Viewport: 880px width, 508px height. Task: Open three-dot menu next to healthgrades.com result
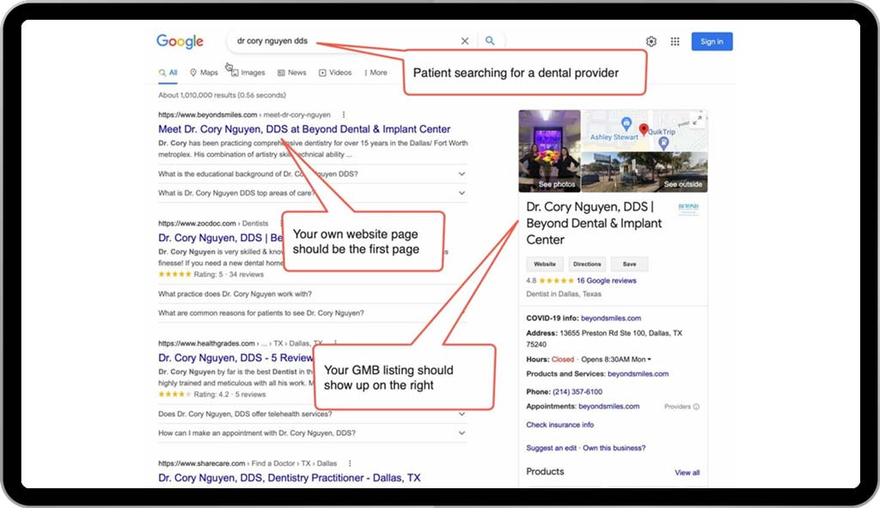click(x=335, y=343)
